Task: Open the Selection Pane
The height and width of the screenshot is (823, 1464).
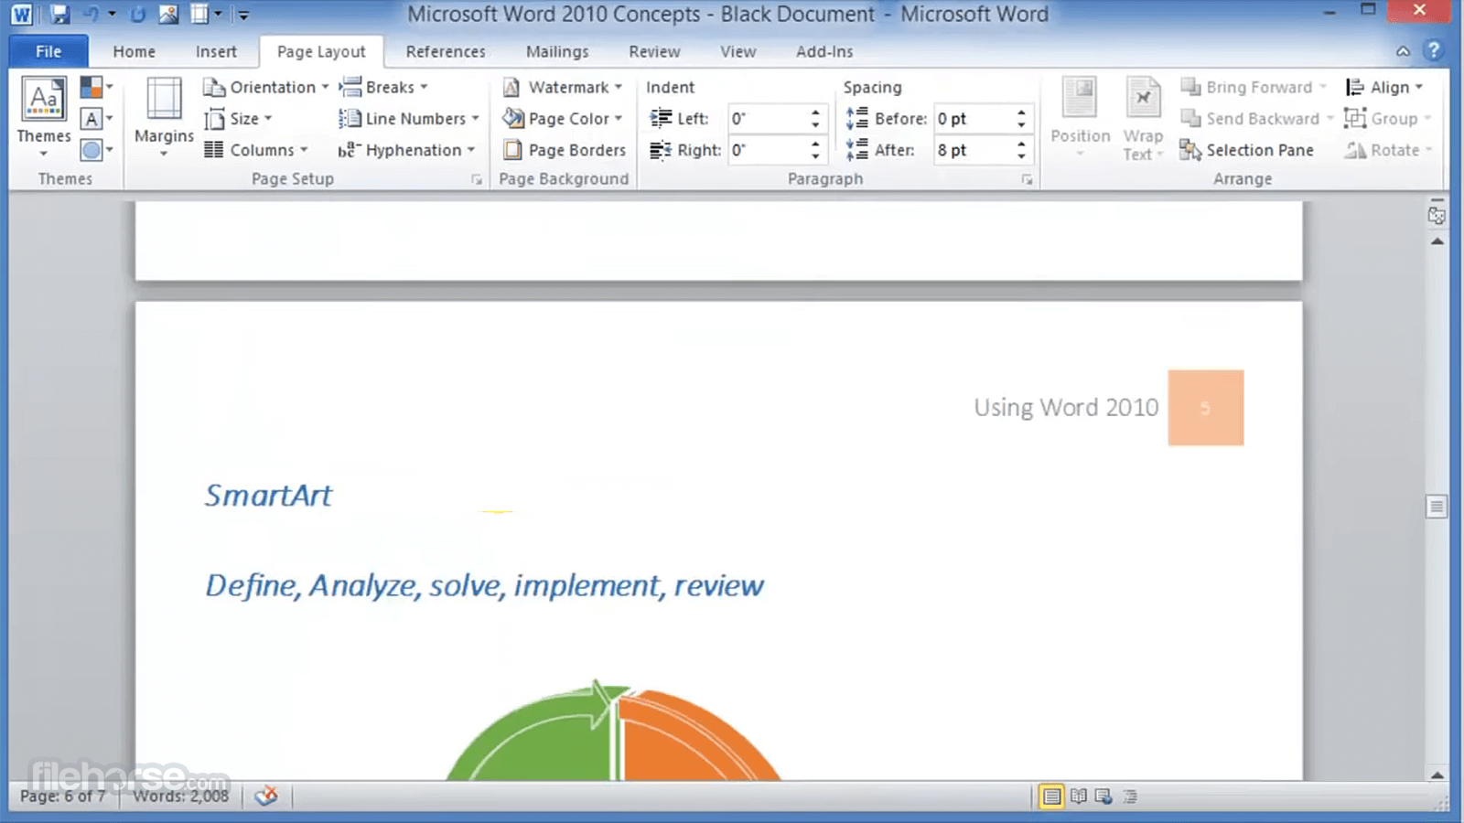Action: pyautogui.click(x=1246, y=150)
